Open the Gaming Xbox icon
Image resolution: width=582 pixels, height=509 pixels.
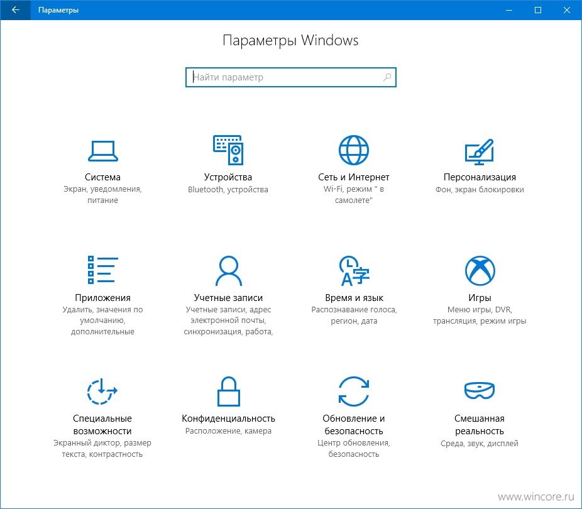480,270
